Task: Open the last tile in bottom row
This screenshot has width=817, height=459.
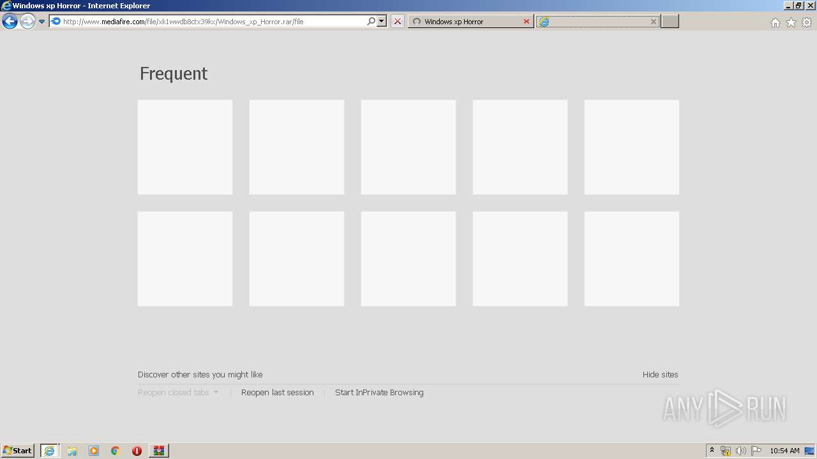Action: (632, 259)
